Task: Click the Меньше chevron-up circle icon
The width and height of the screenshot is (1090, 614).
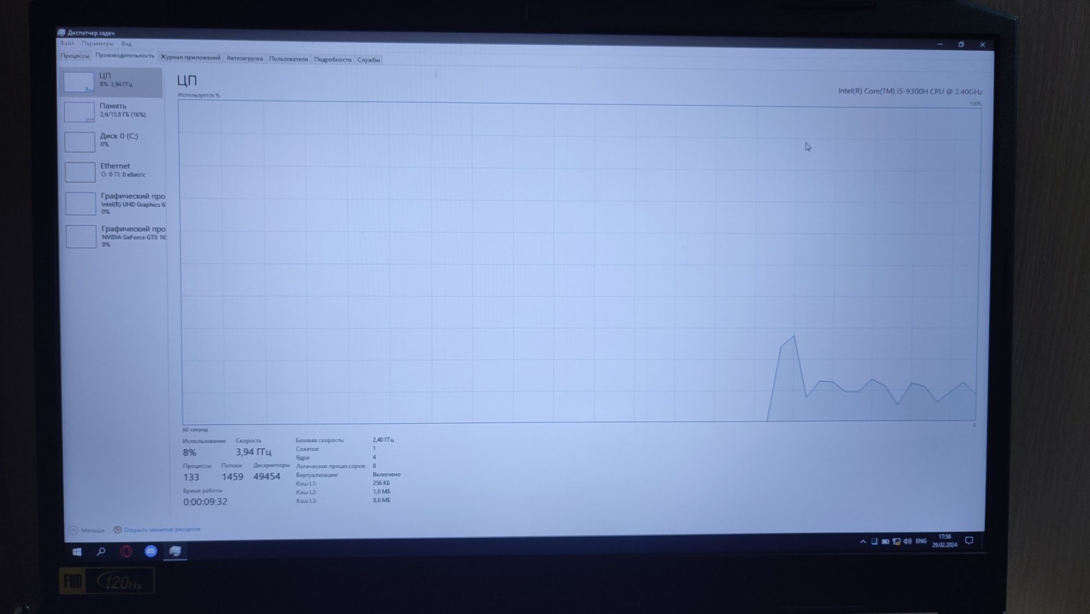Action: point(74,530)
